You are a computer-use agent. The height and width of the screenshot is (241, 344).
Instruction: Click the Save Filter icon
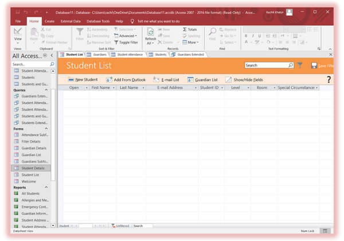pos(314,65)
